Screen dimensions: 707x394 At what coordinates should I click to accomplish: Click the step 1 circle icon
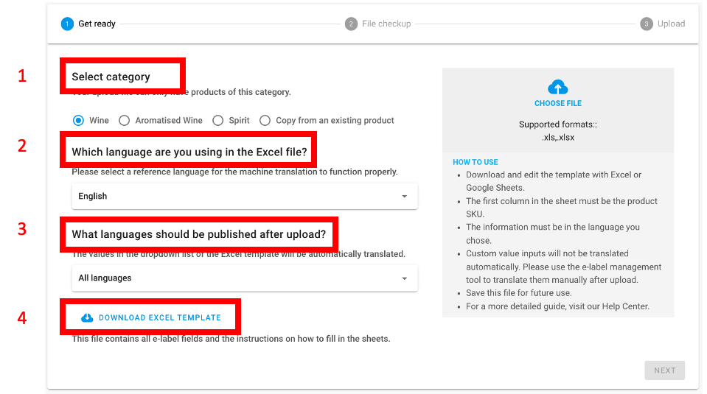[68, 24]
